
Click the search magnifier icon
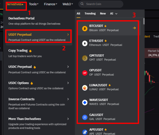pyautogui.click(x=82, y=4)
